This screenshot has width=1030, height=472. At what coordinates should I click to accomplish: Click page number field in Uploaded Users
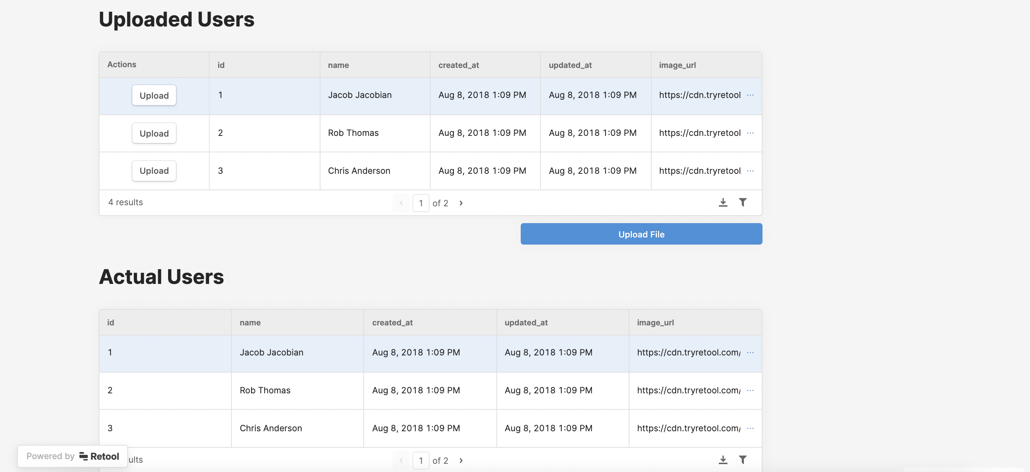click(x=421, y=203)
